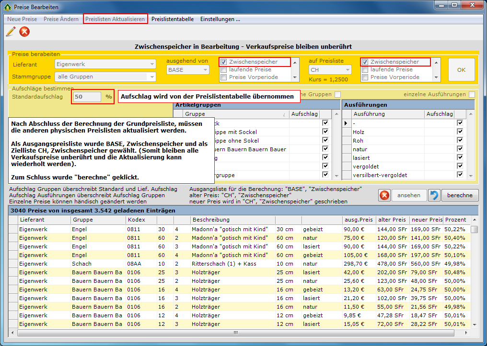Check the einzelne Ausführungen checkbox
487x346 pixels.
(x=472, y=94)
